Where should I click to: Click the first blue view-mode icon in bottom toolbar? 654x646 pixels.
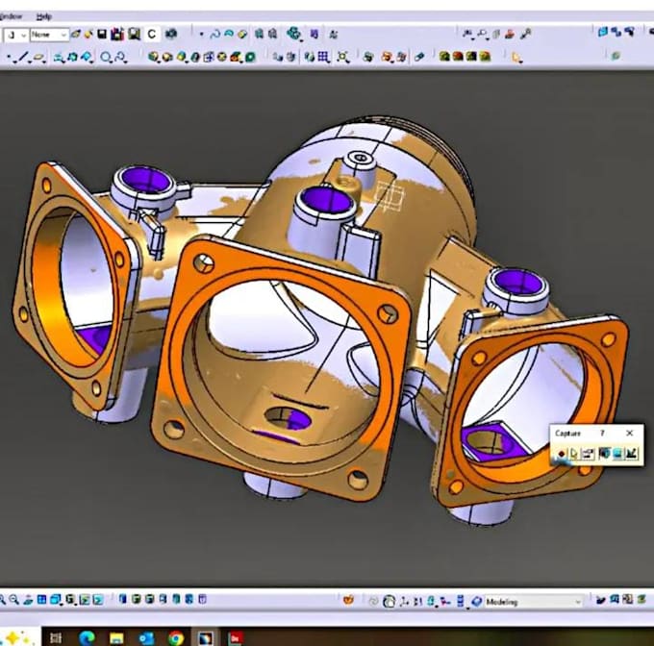(123, 599)
